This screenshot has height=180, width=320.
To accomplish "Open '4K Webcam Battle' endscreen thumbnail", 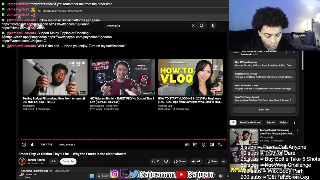I will coord(122,77).
